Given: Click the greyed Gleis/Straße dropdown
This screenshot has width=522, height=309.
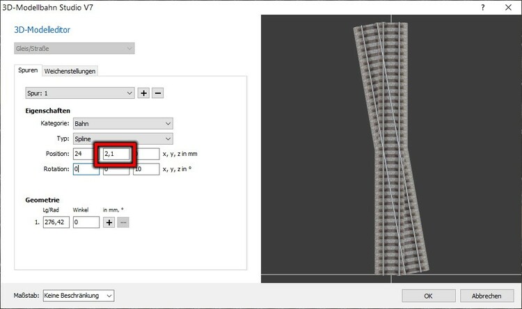Looking at the screenshot, I should click(74, 48).
